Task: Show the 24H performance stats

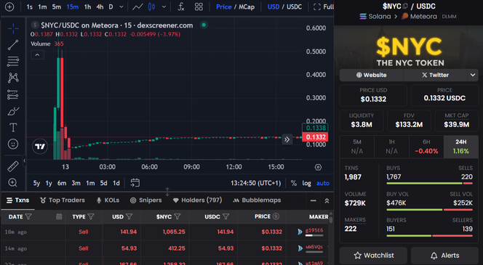Action: (x=461, y=147)
